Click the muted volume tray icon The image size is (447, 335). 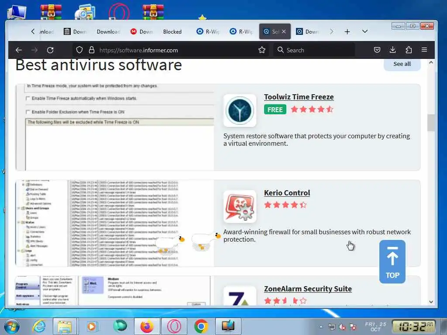click(342, 327)
